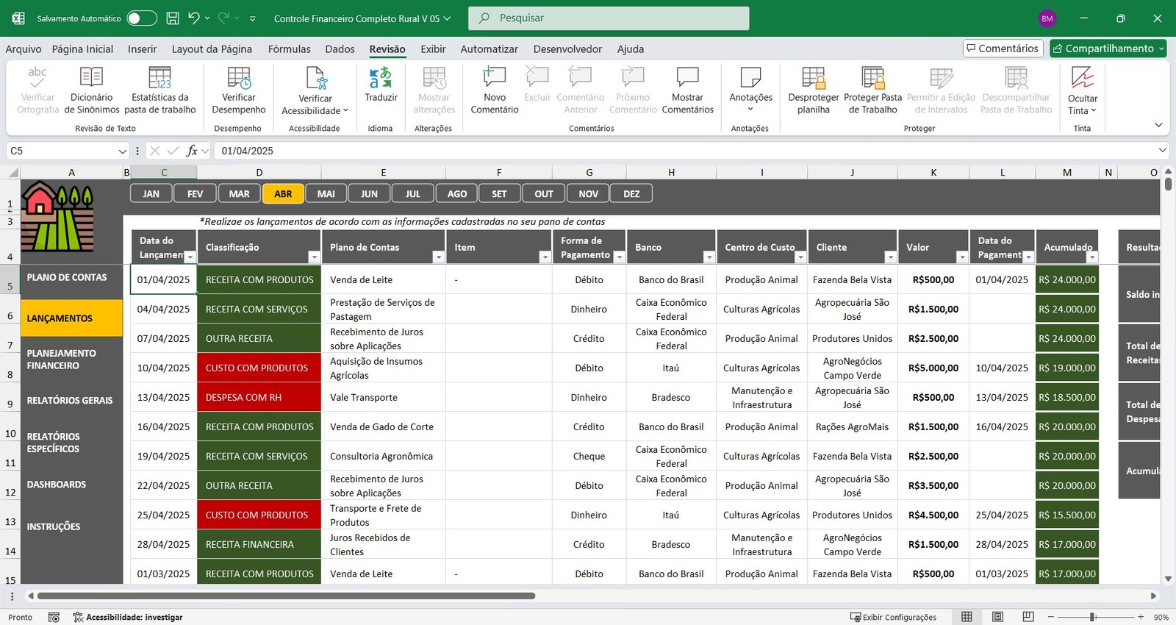Open the Dados ribbon tab
This screenshot has width=1176, height=625.
[x=340, y=49]
